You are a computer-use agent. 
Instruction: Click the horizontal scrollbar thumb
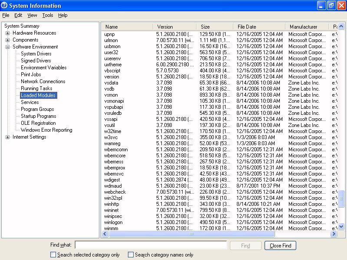click(x=191, y=234)
